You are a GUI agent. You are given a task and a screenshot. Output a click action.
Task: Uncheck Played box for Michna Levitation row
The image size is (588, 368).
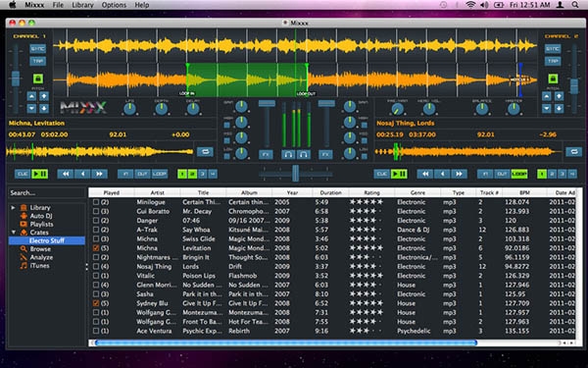click(x=96, y=248)
